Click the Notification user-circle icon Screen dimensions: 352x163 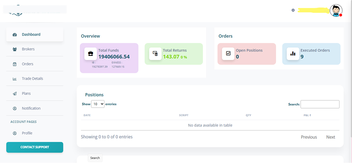click(15, 108)
